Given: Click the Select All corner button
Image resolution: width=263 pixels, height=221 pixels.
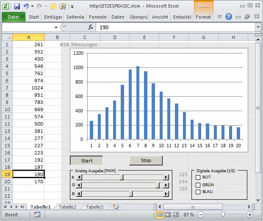Looking at the screenshot, I should point(7,37).
